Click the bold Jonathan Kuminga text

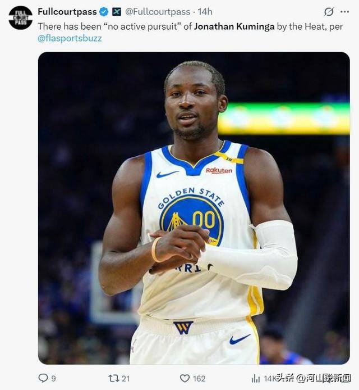click(x=234, y=26)
